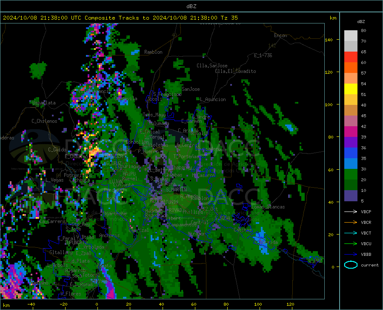Select the green 30 dBZ color swatch
Viewport: 383px width, 310px height.
[351, 174]
